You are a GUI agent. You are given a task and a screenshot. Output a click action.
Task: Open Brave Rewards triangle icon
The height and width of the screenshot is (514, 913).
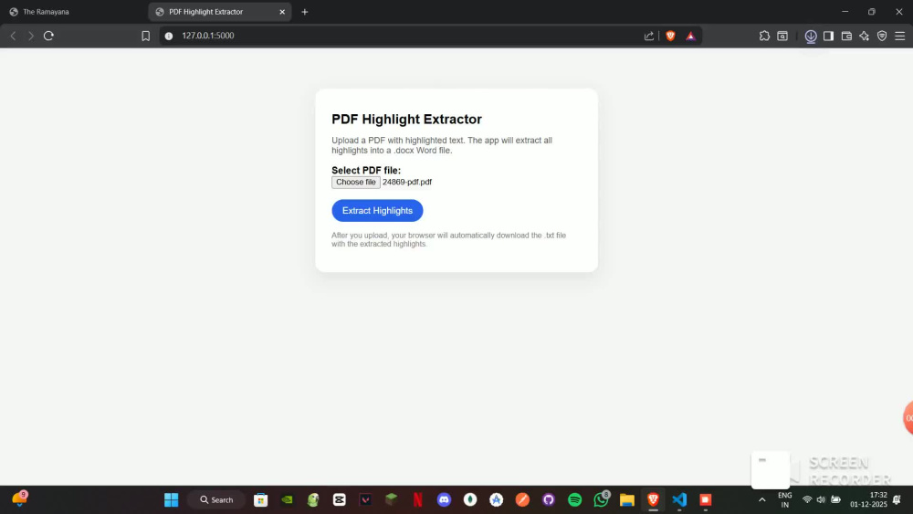[x=690, y=36]
